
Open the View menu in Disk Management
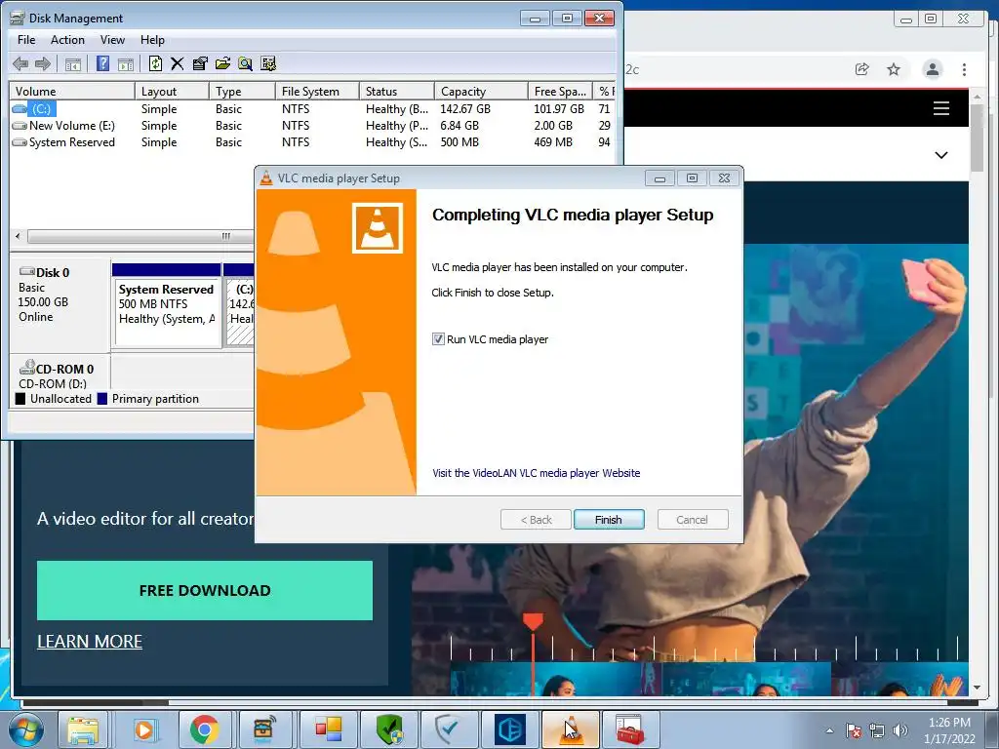coord(112,39)
